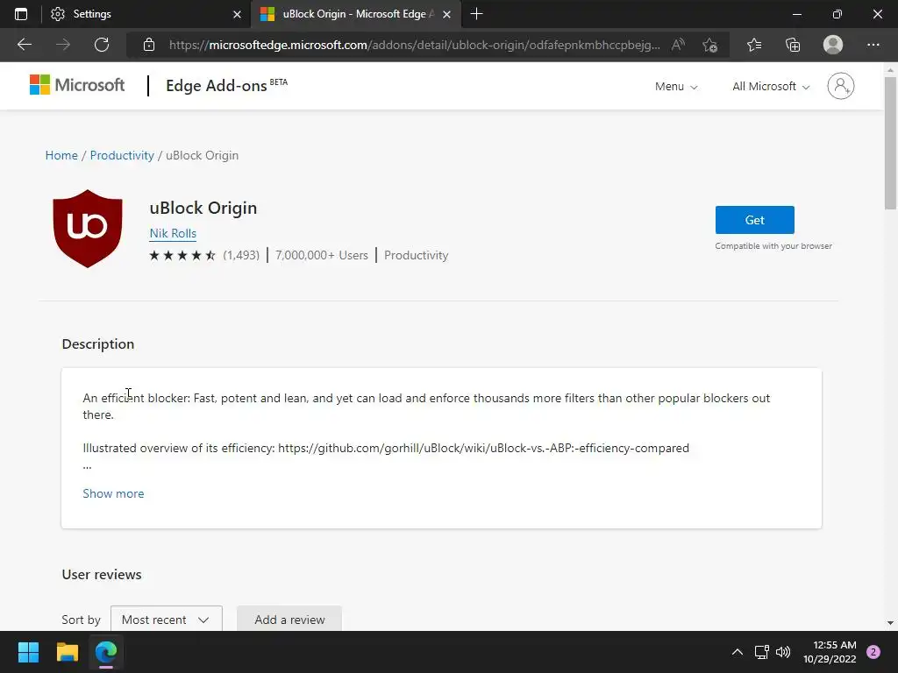The width and height of the screenshot is (898, 673).
Task: Go back to previous page
Action: 24,45
